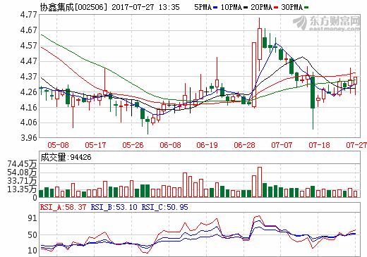Select the 06-19 date label

(x=207, y=145)
